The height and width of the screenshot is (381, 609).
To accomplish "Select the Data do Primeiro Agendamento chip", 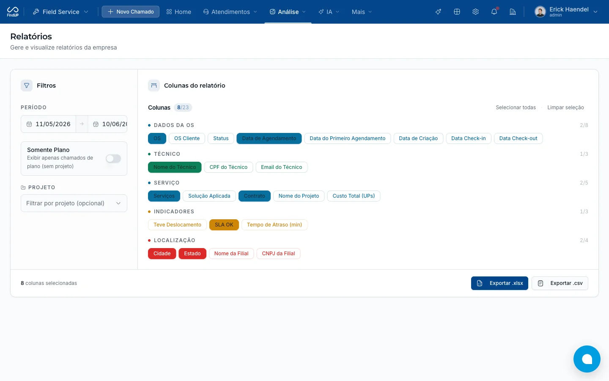I will click(348, 138).
